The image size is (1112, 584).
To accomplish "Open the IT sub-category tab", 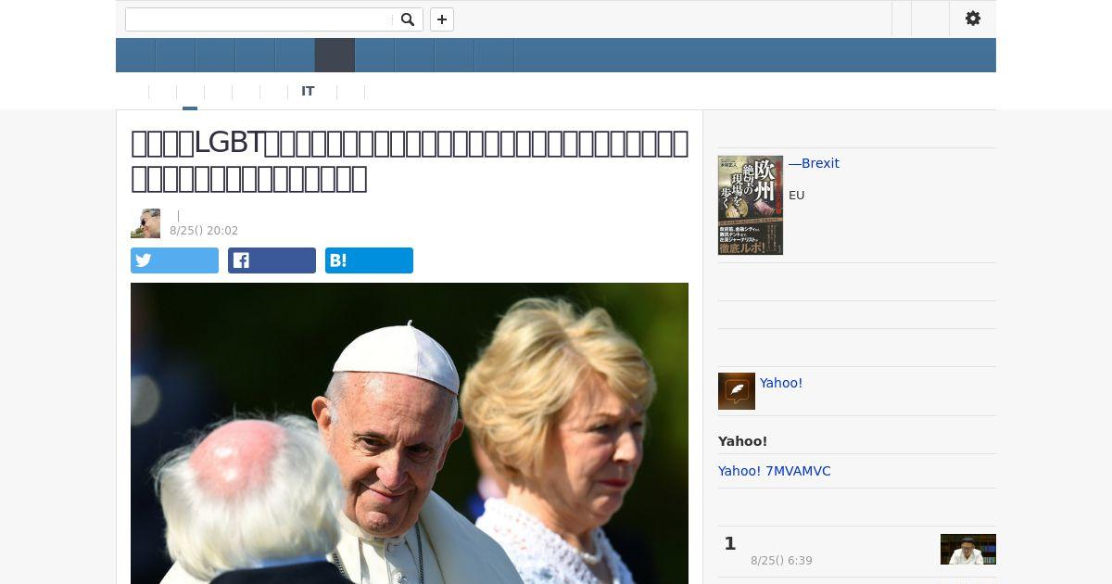I will click(308, 92).
